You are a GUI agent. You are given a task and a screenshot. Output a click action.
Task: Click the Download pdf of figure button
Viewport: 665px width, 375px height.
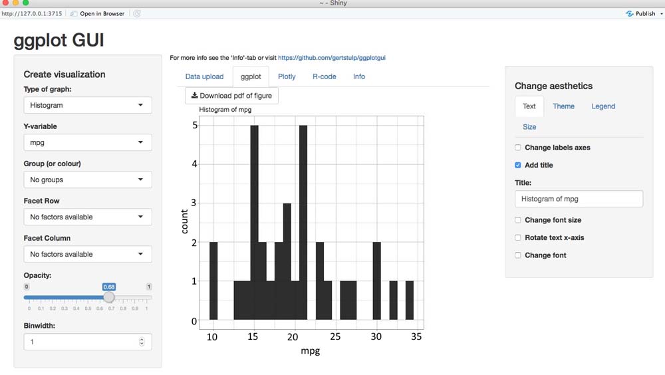(231, 96)
